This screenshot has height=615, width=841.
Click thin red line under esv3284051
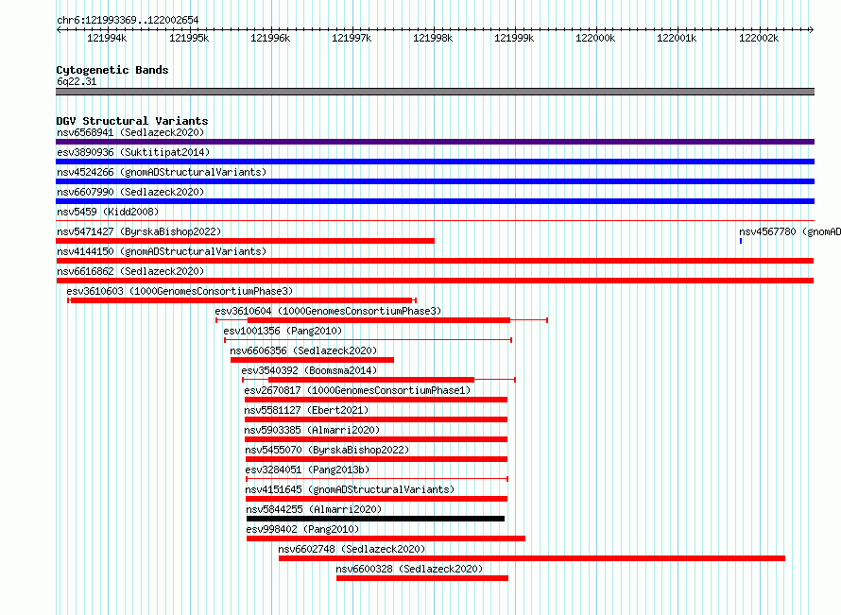[377, 479]
